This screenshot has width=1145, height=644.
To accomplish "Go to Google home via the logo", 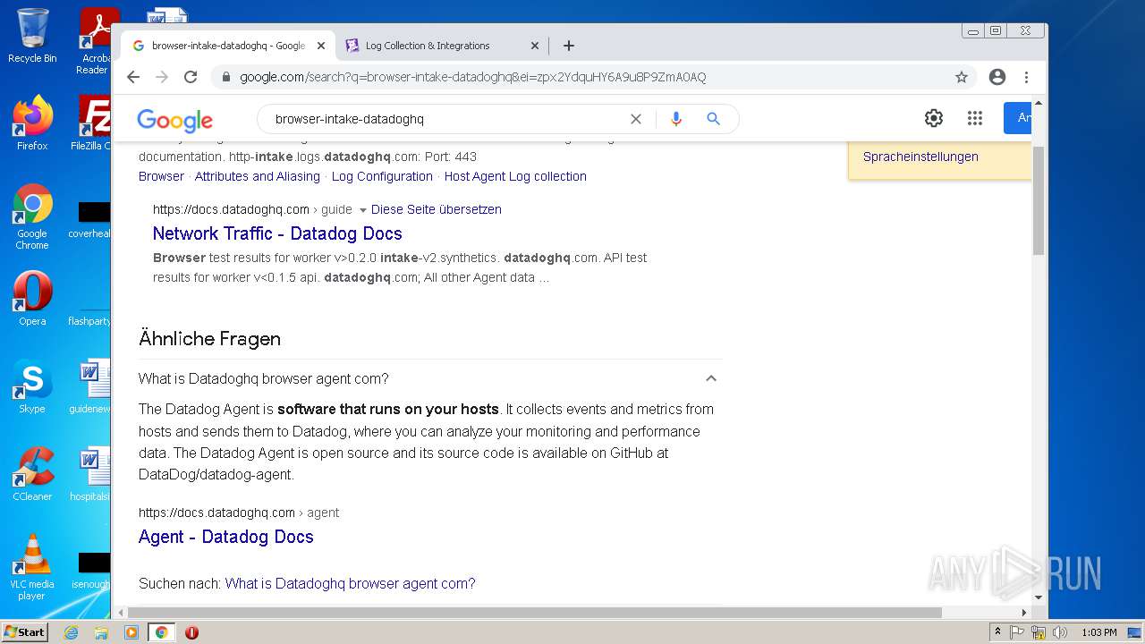I will point(174,120).
